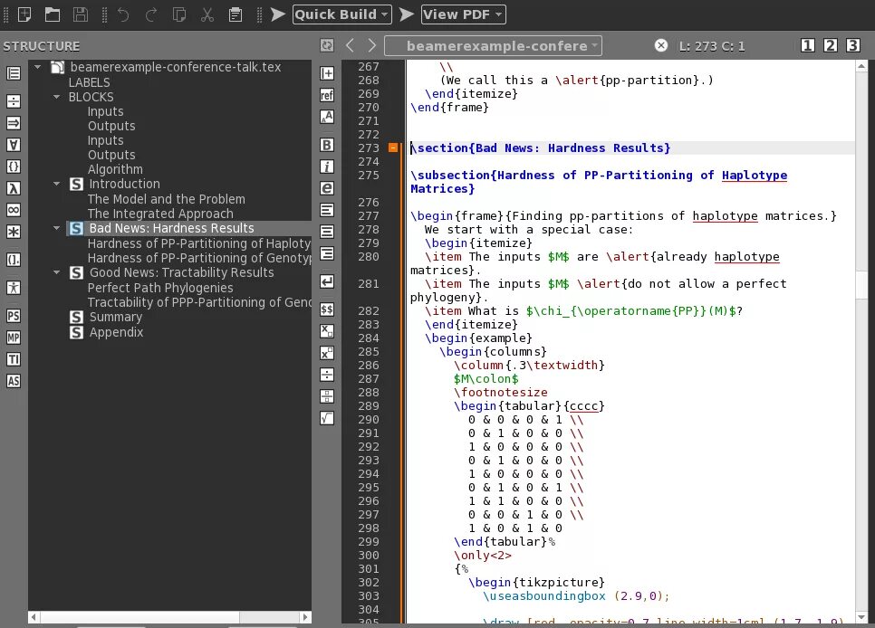Jump to bookmark 2
The image size is (875, 628).
coord(831,46)
